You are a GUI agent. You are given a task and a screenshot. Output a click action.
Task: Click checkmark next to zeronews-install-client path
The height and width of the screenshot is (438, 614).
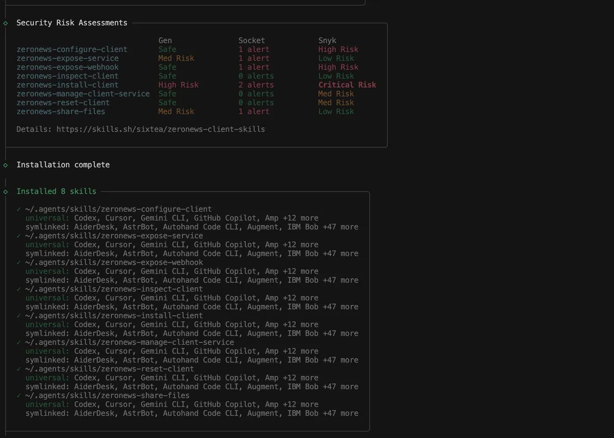[x=19, y=316]
